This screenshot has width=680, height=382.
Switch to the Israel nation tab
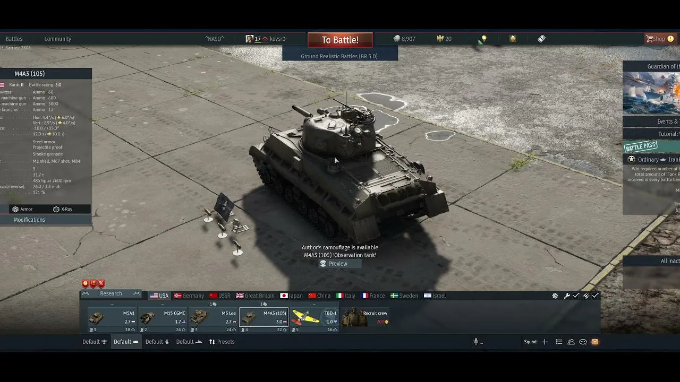(x=435, y=296)
